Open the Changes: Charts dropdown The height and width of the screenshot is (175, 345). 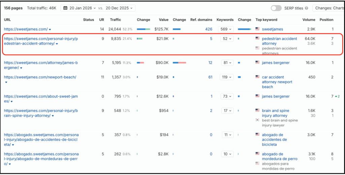[329, 8]
